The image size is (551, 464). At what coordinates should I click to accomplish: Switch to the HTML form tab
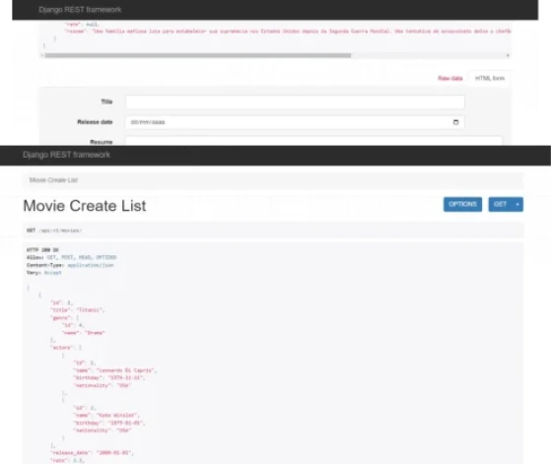tap(490, 78)
